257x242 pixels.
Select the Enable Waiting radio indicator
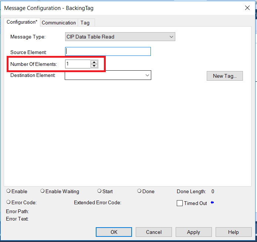tap(43, 191)
